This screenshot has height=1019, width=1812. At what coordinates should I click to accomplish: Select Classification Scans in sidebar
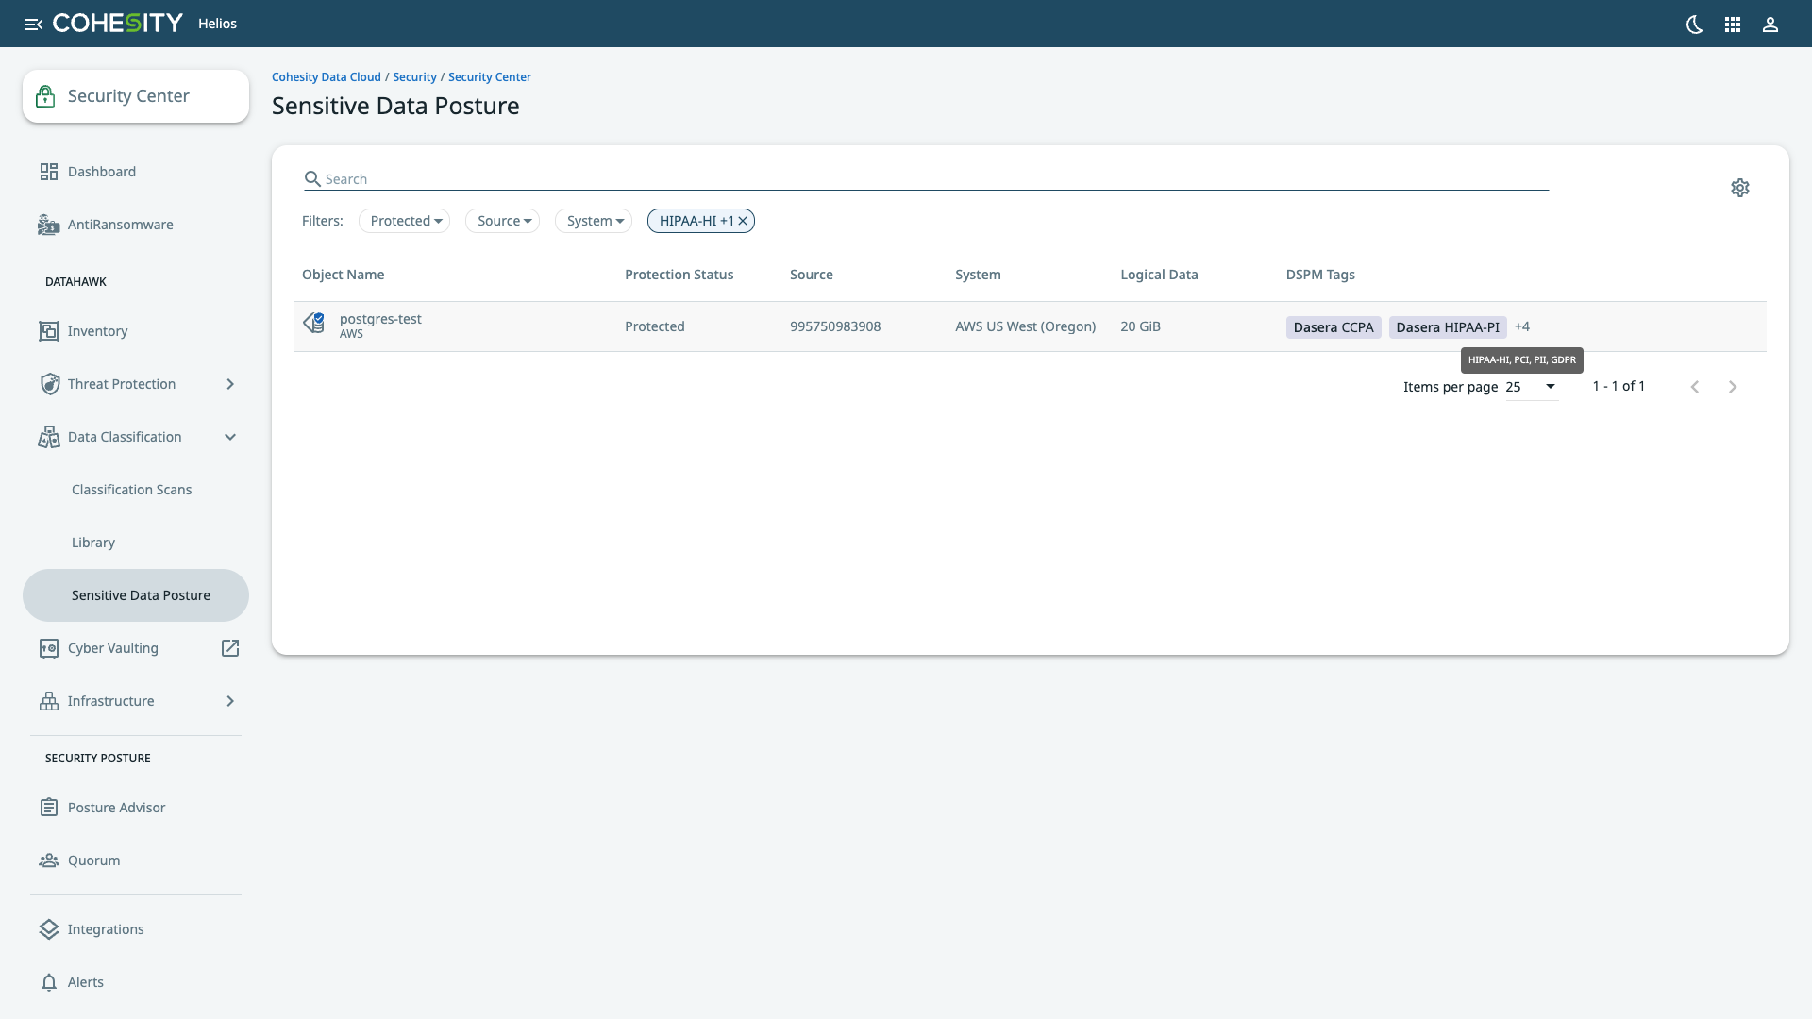click(132, 489)
